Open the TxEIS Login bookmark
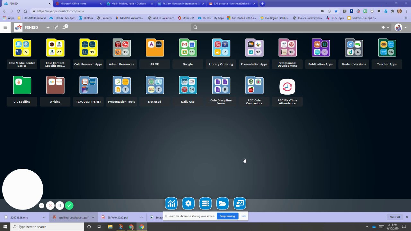 coord(335,18)
